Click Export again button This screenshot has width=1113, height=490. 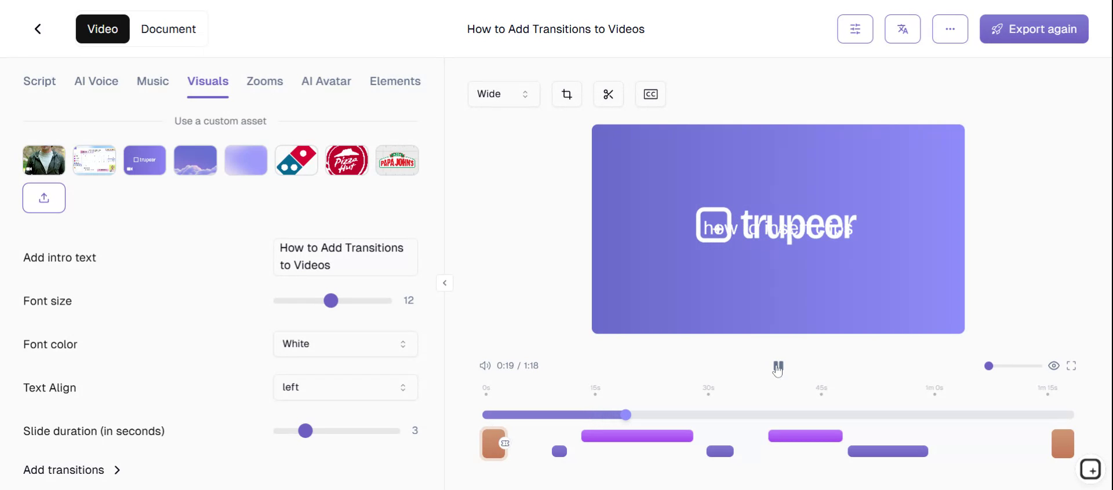click(1034, 29)
